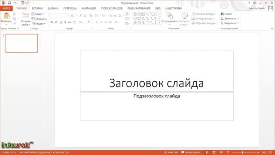275x155 pixels.
Task: Select the text box shape icon
Action: click(x=143, y=14)
